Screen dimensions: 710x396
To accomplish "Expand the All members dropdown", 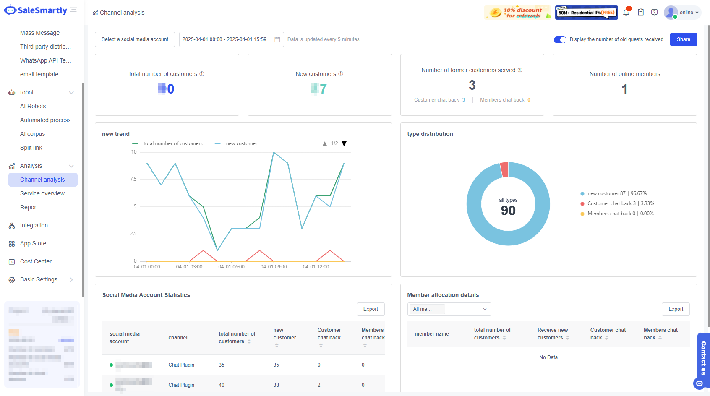I will pyautogui.click(x=449, y=309).
